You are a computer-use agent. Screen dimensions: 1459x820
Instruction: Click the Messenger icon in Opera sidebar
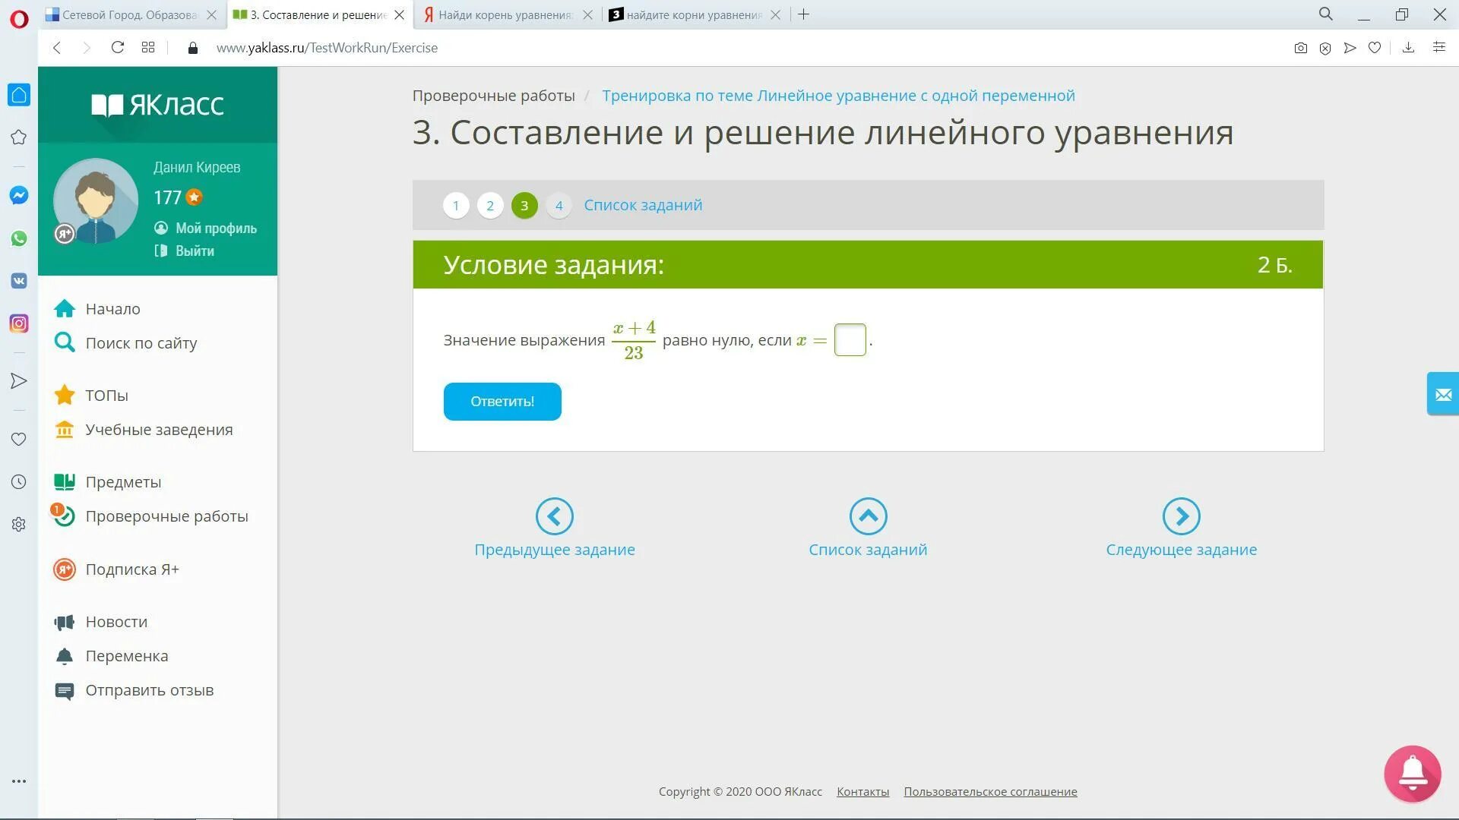point(19,195)
